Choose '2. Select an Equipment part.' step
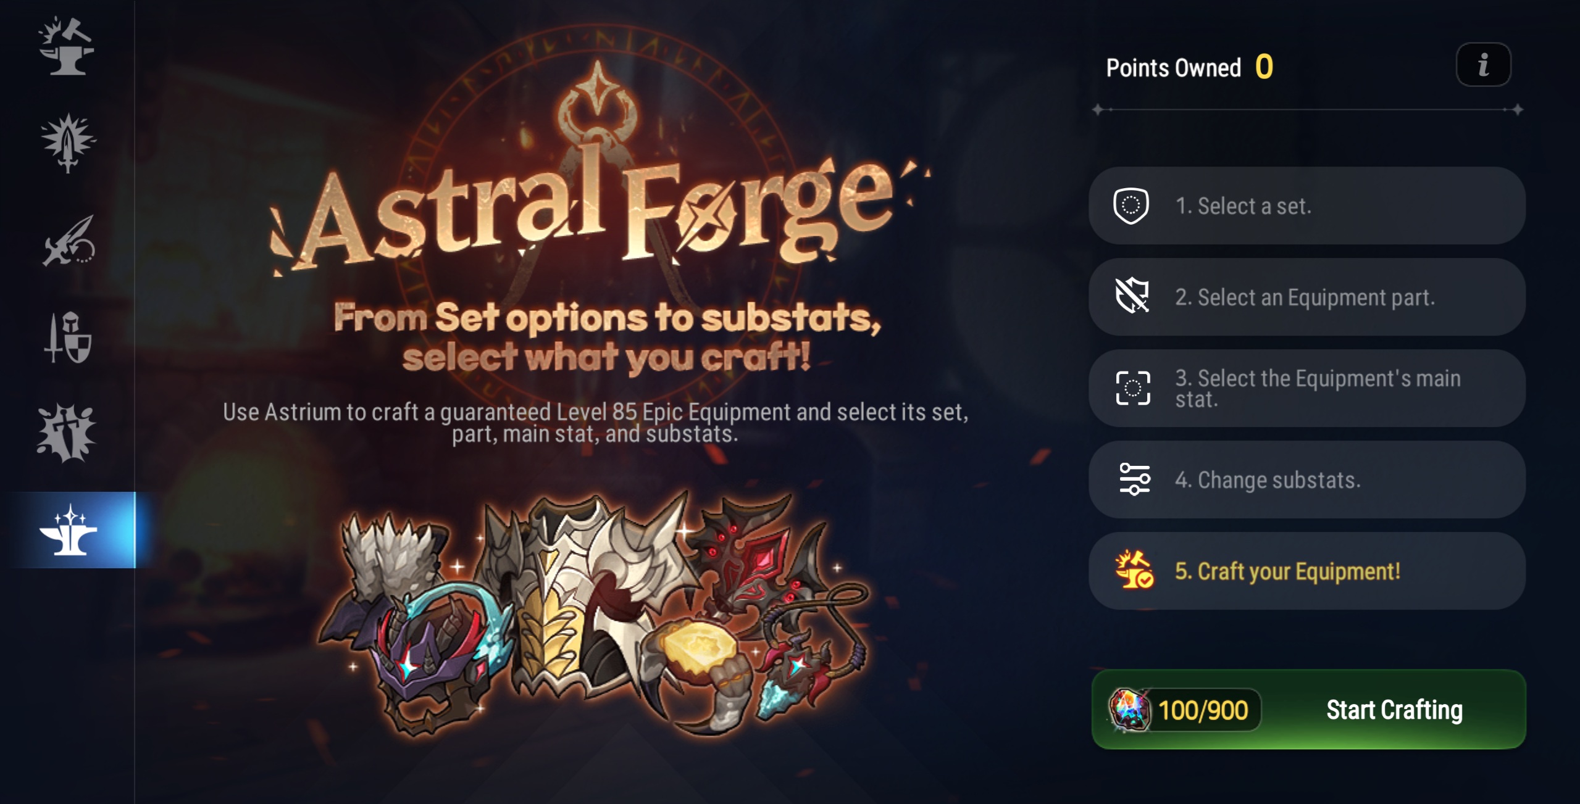Image resolution: width=1580 pixels, height=804 pixels. (1306, 297)
